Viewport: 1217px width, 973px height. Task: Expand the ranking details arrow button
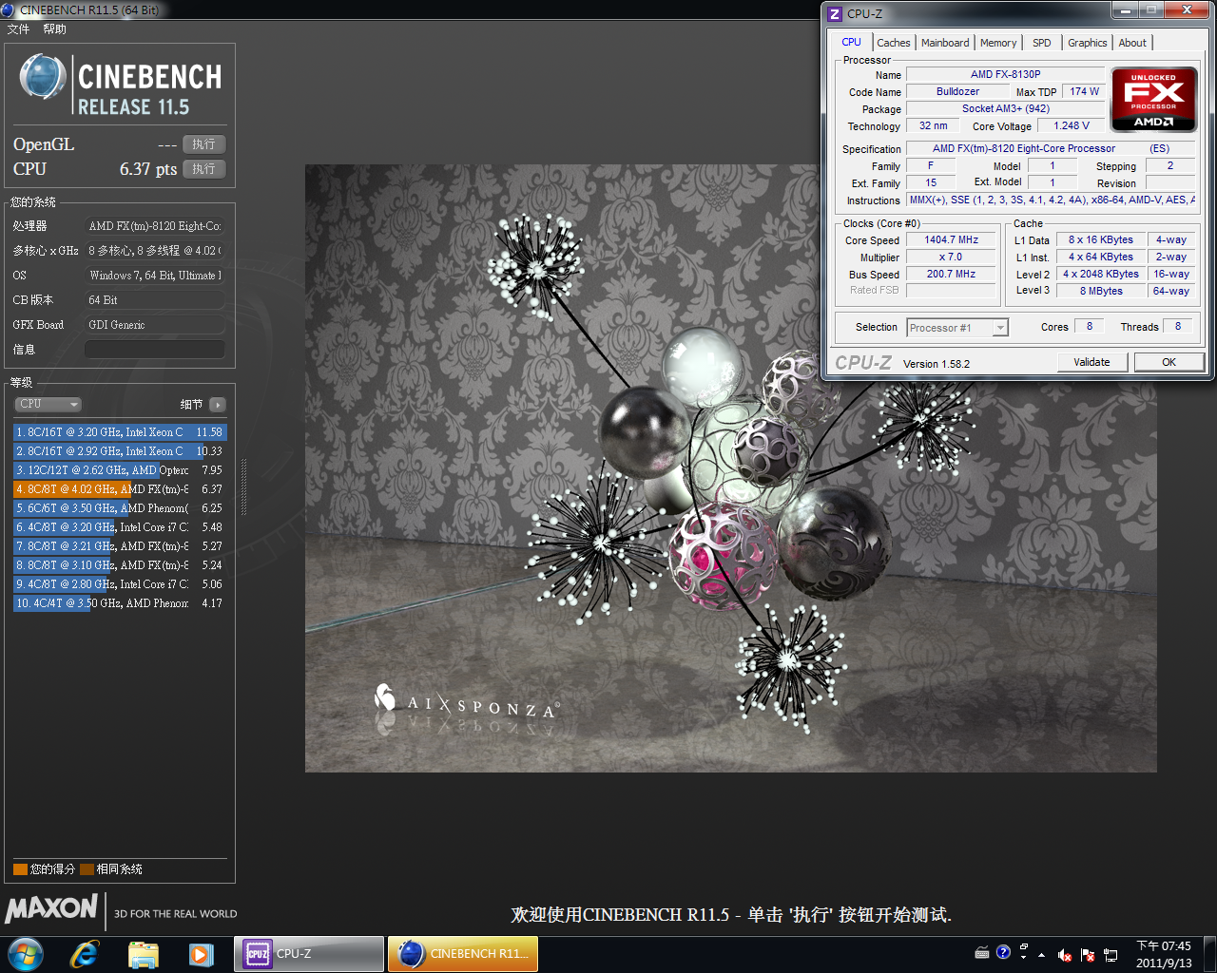218,404
